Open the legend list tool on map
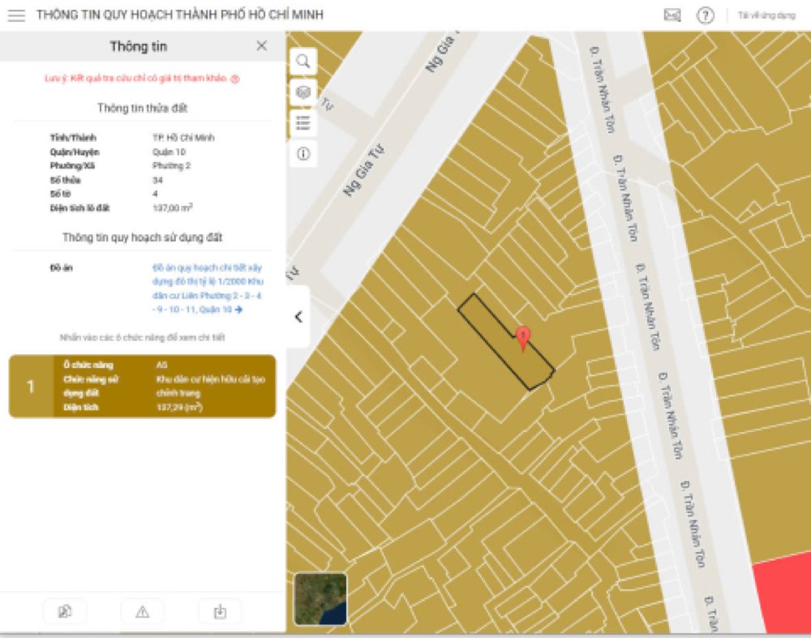The image size is (811, 638). pos(303,123)
